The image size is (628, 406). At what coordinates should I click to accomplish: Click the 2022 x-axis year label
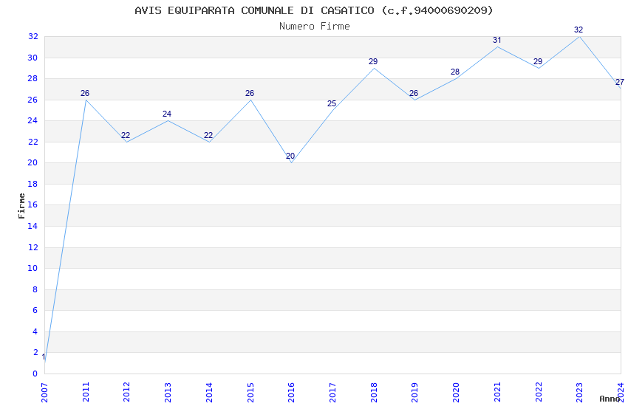coord(539,393)
